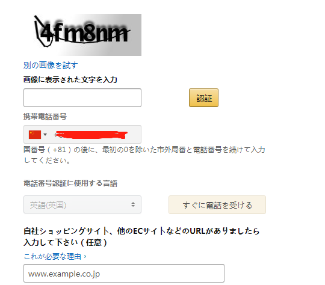Focus the captcha text input box
325x285 pixels.
(82, 98)
